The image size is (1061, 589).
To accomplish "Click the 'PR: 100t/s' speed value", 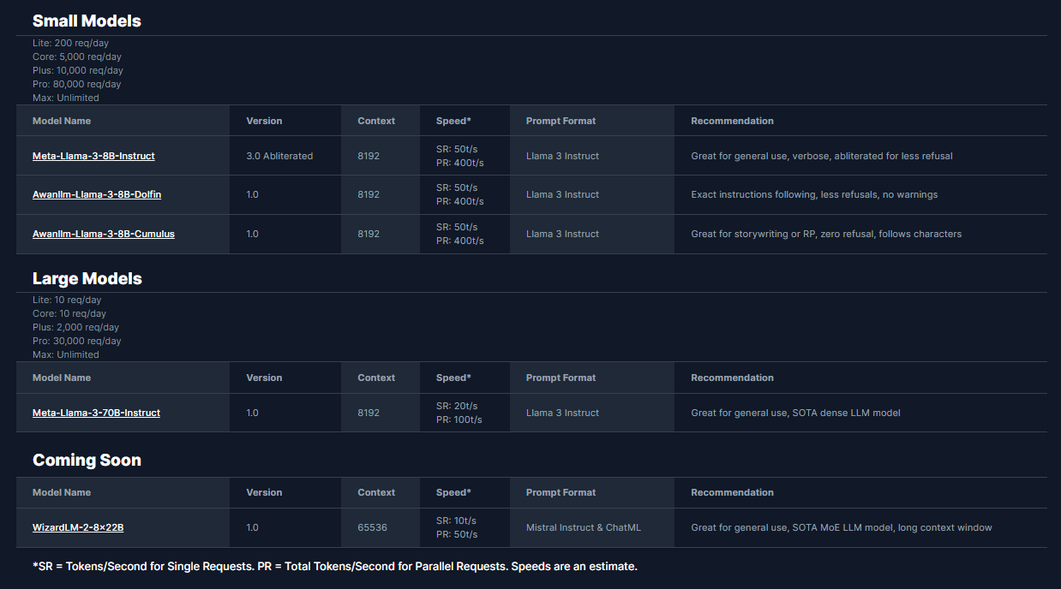I will tap(459, 419).
